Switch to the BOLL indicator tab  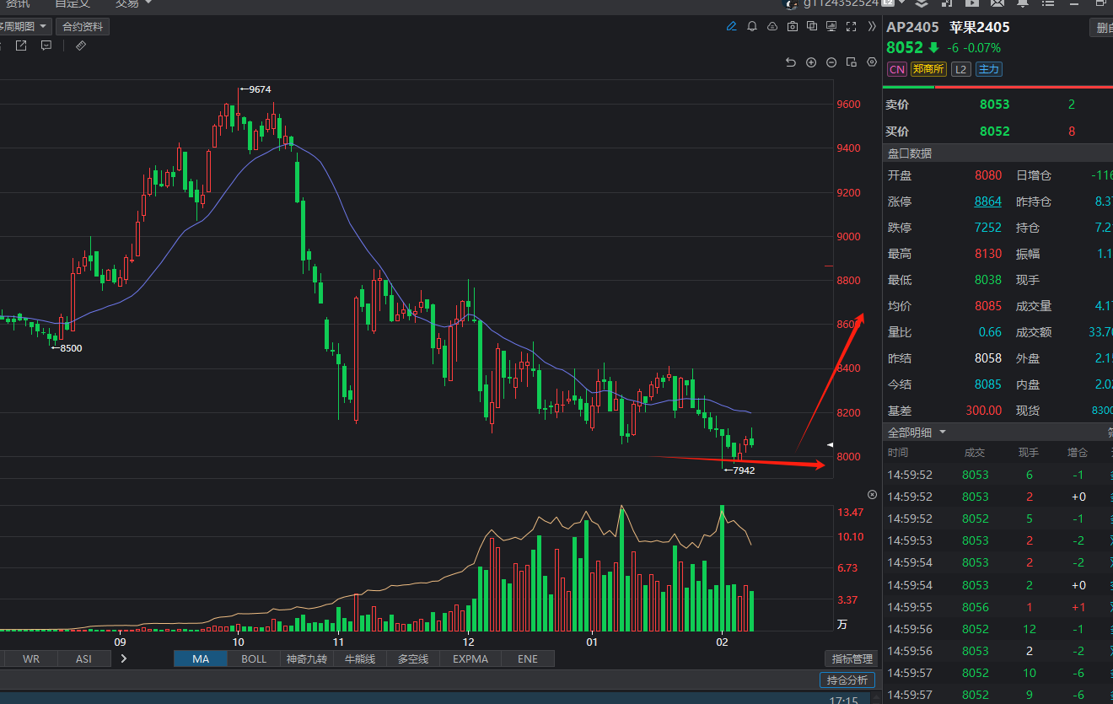point(254,658)
